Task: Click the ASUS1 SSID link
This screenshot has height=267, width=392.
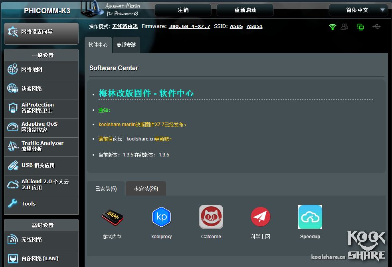Action: (255, 26)
